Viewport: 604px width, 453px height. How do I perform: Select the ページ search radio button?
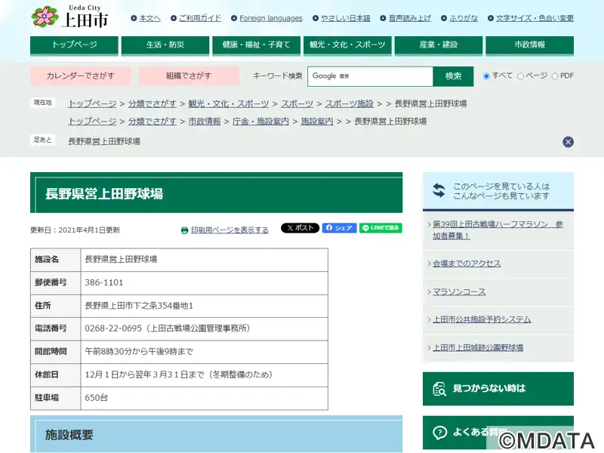pos(520,76)
